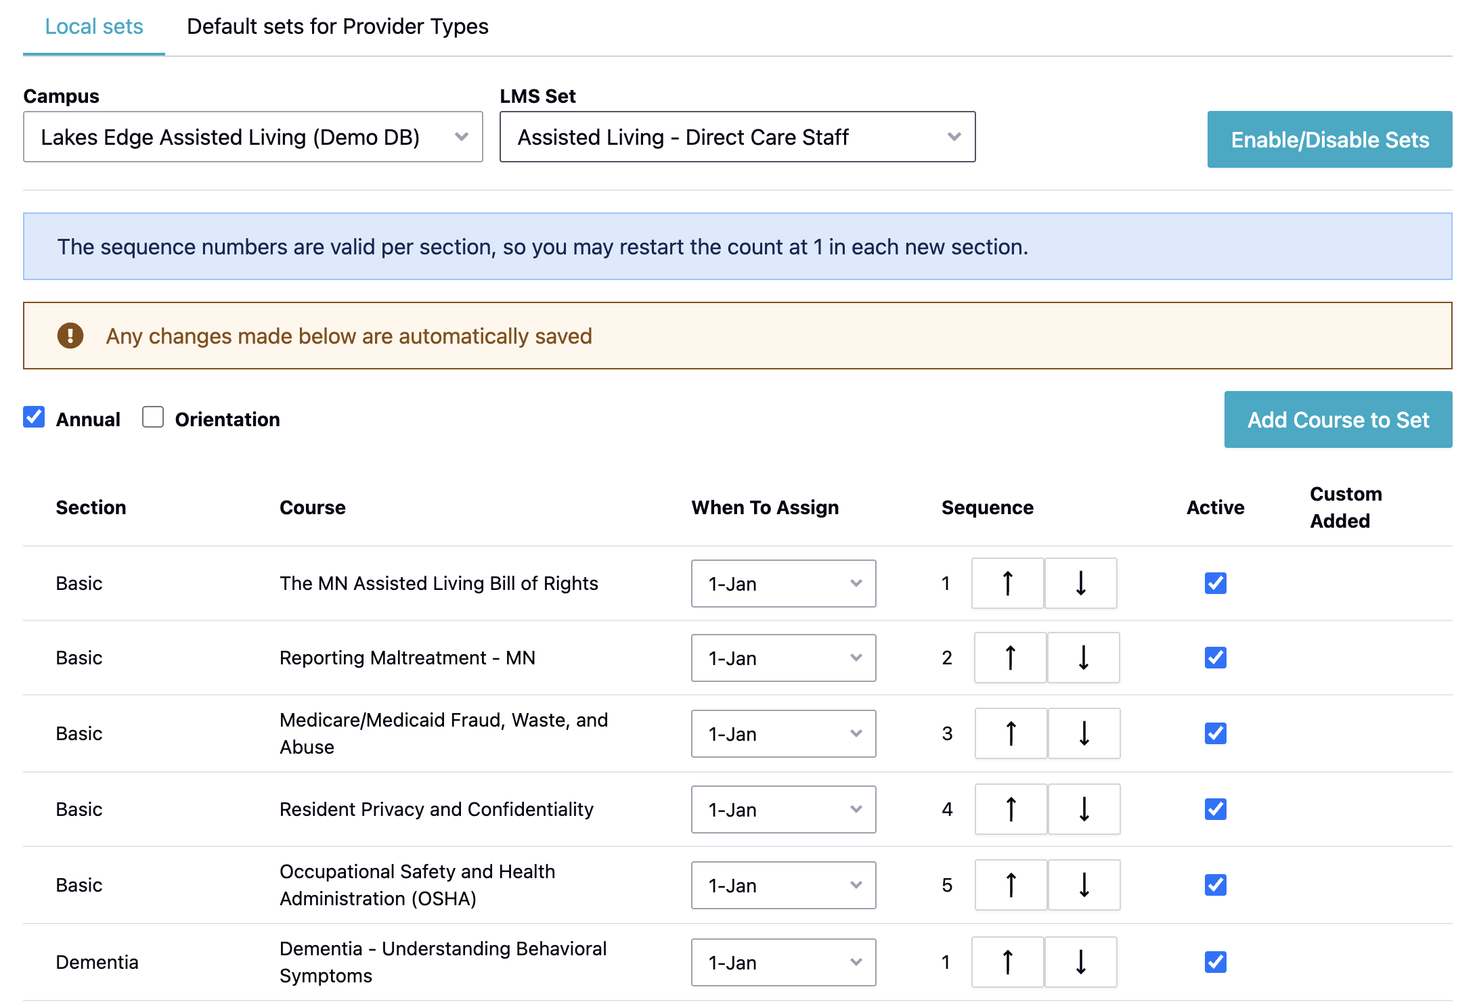The width and height of the screenshot is (1477, 1004).
Task: Click Add Course to Set
Action: [x=1338, y=419]
